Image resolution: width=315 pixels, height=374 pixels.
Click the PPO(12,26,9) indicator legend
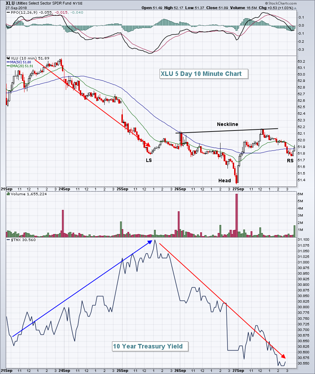tap(45, 12)
